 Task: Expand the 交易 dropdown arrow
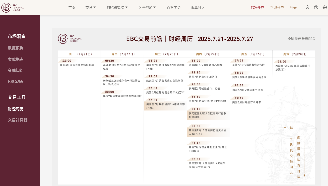(95, 7)
